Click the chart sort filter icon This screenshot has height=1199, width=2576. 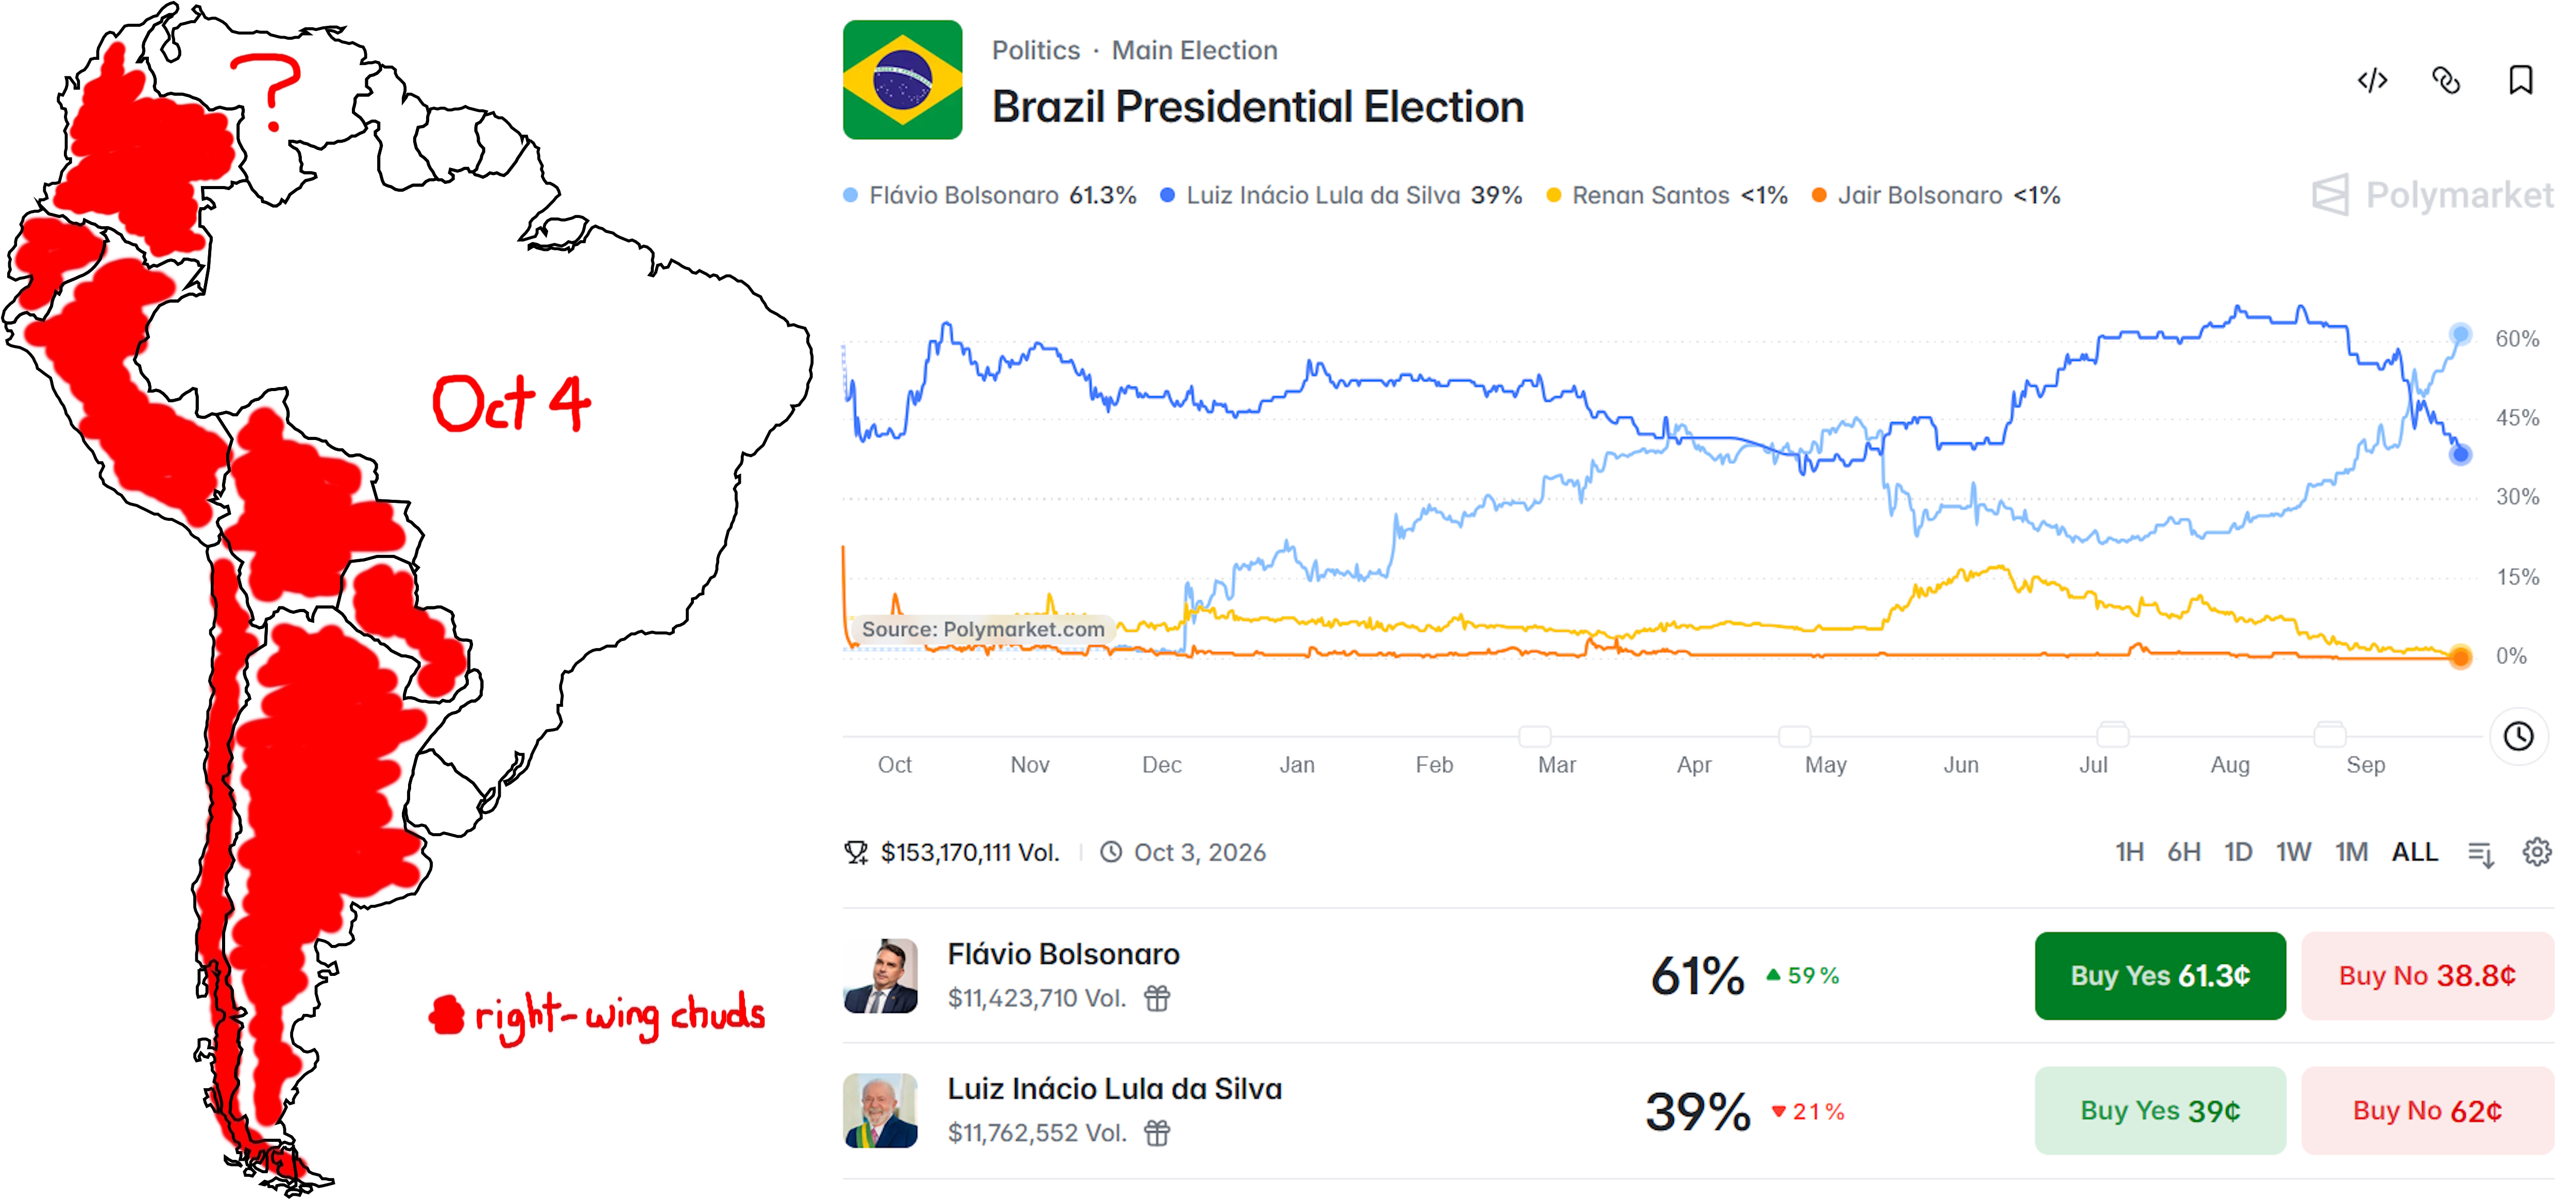[x=2481, y=854]
